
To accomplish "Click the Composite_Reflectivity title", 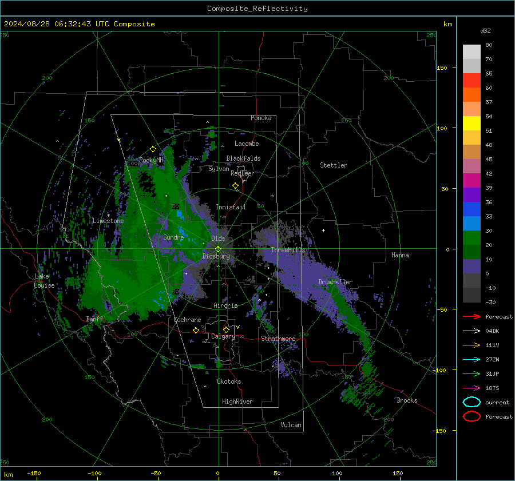I will click(x=257, y=9).
